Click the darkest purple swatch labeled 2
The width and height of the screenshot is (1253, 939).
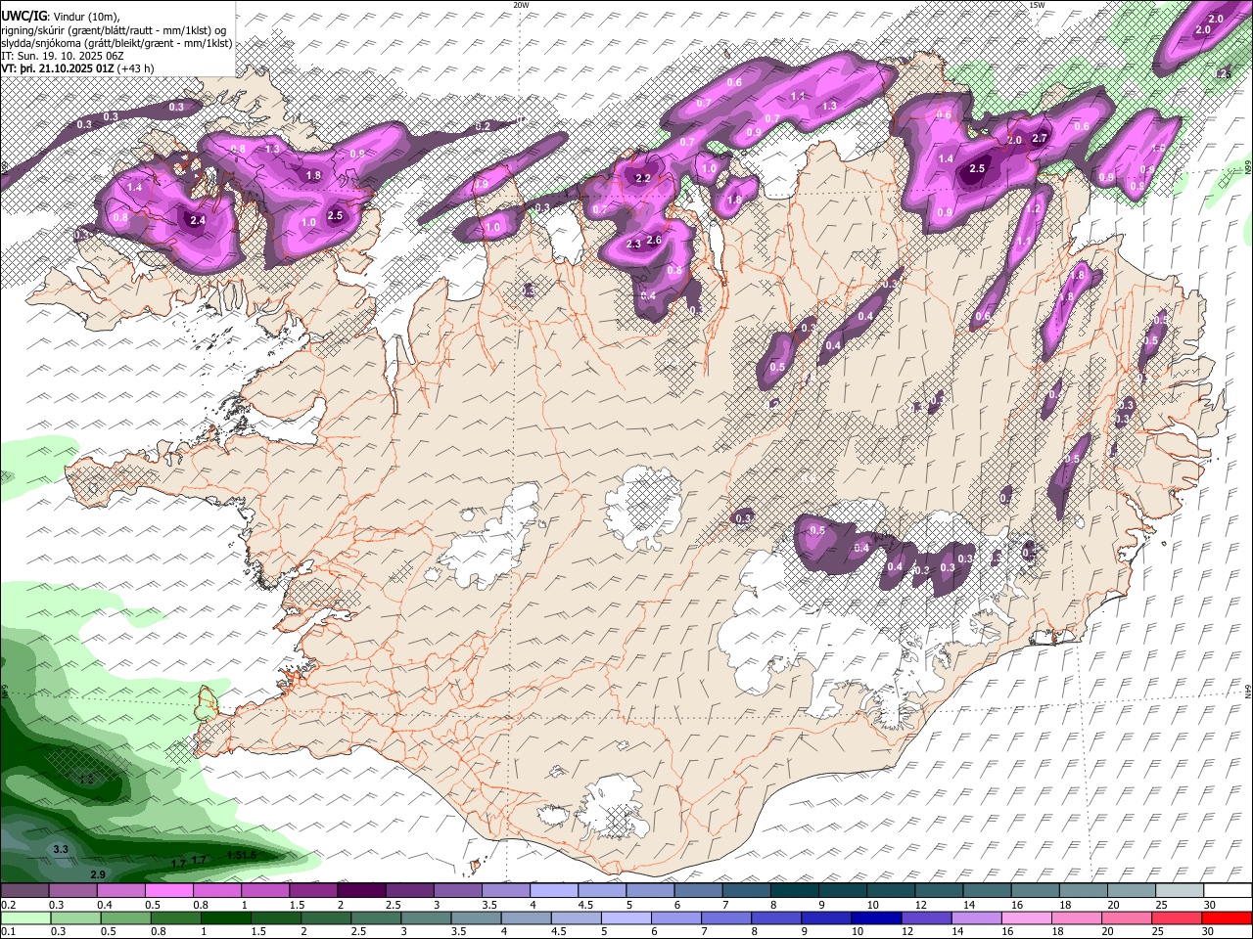[361, 891]
